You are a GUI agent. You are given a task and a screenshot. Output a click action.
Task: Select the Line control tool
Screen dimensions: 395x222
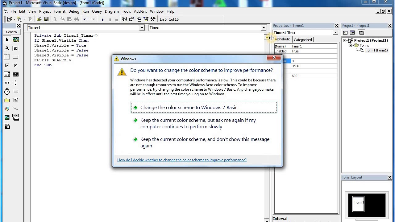coord(16,109)
